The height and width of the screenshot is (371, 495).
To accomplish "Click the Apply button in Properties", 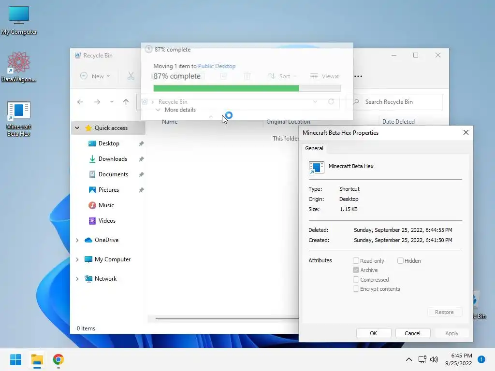I will tap(452, 333).
